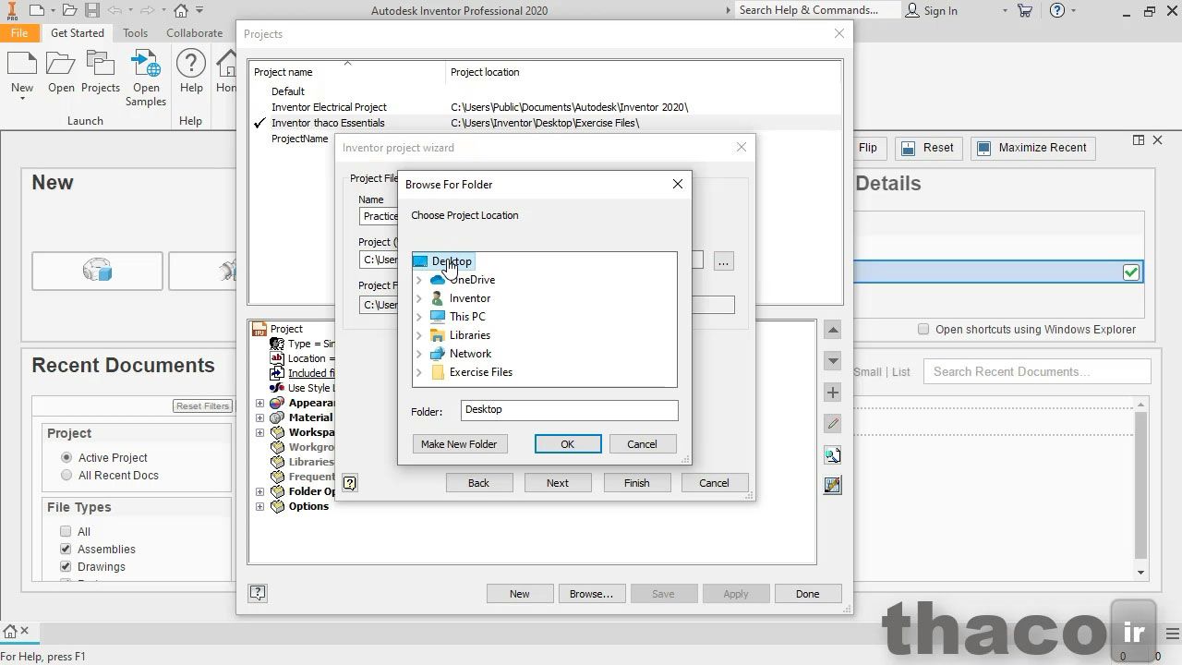Viewport: 1182px width, 665px height.
Task: Expand the Network node
Action: (x=419, y=354)
